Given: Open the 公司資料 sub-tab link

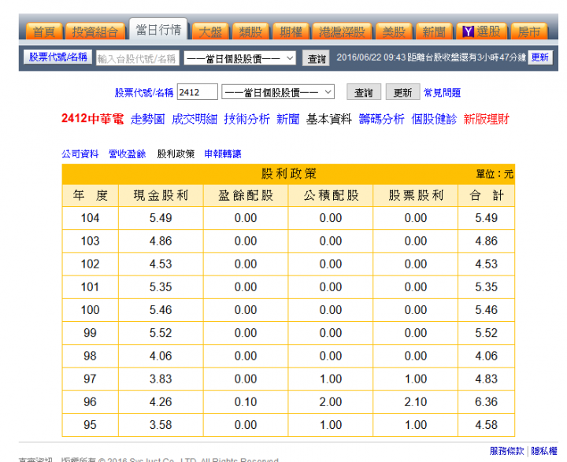Looking at the screenshot, I should tap(80, 154).
